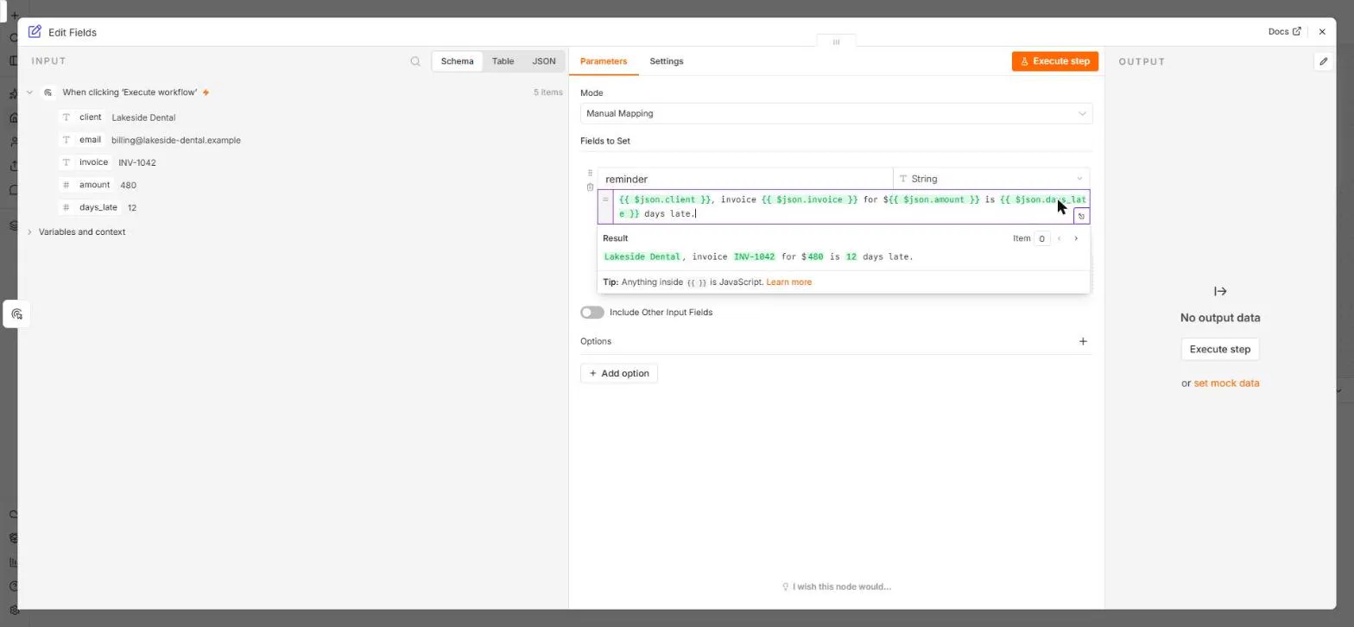This screenshot has width=1354, height=627.
Task: Click the pencil edit icon in the Output panel
Action: click(1324, 61)
